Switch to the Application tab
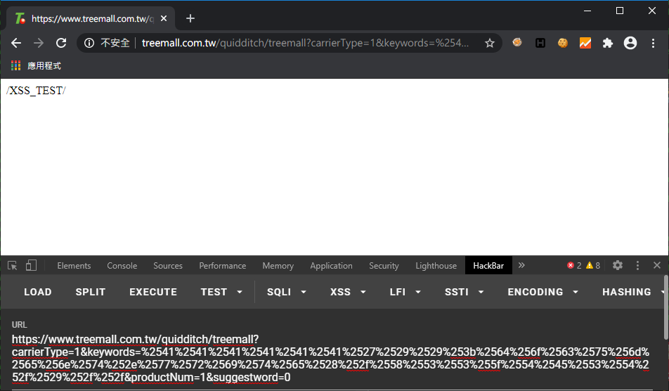 click(x=331, y=266)
